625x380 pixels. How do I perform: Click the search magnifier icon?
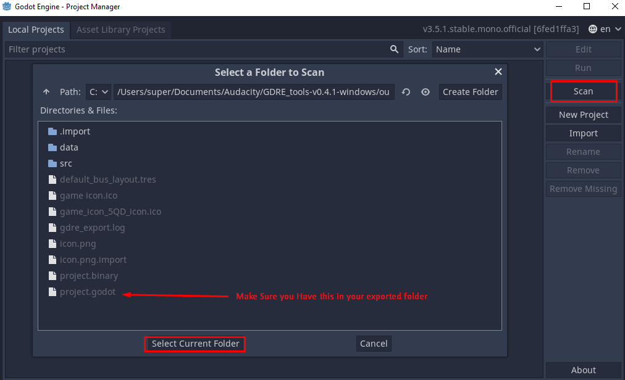point(395,49)
